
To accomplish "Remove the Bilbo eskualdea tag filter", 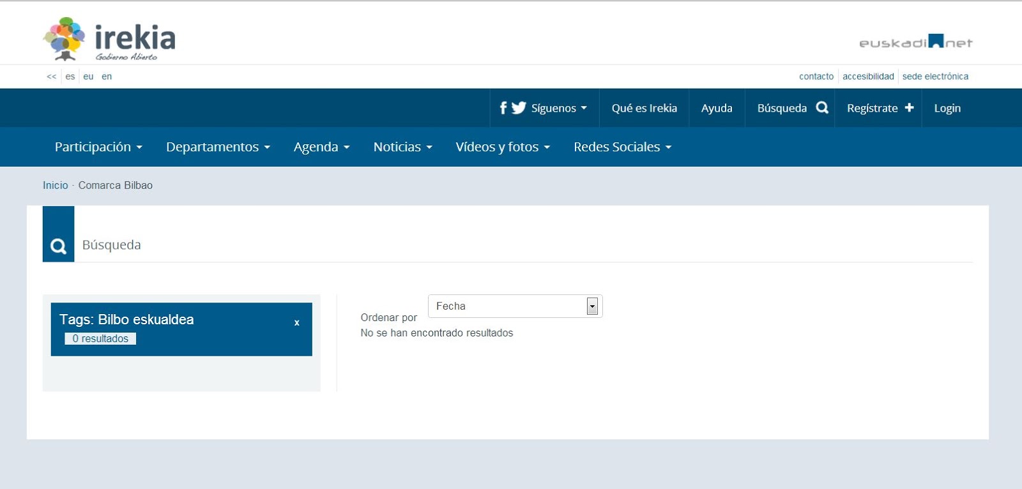I will coord(296,323).
